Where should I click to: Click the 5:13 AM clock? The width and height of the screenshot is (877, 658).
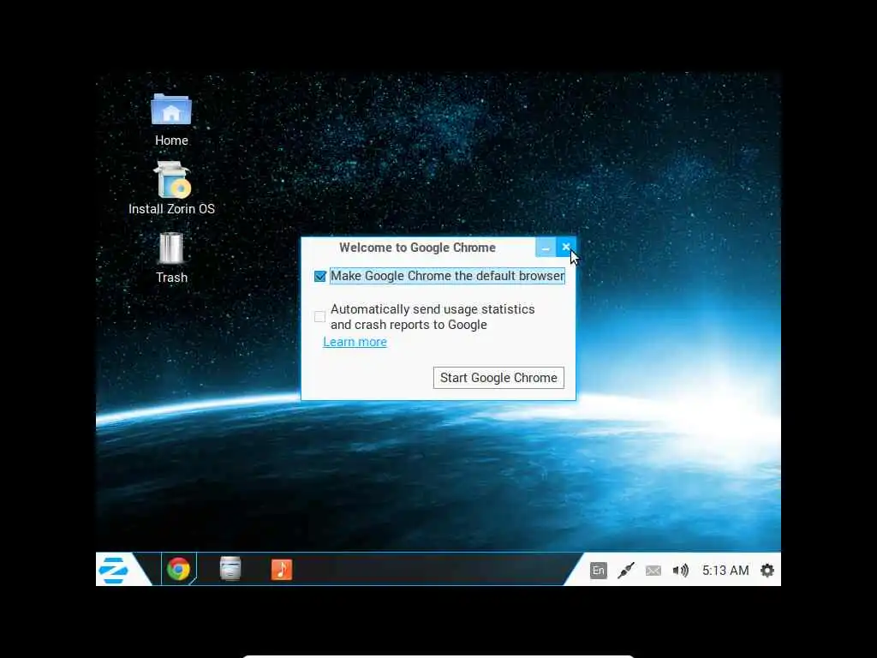tap(725, 570)
